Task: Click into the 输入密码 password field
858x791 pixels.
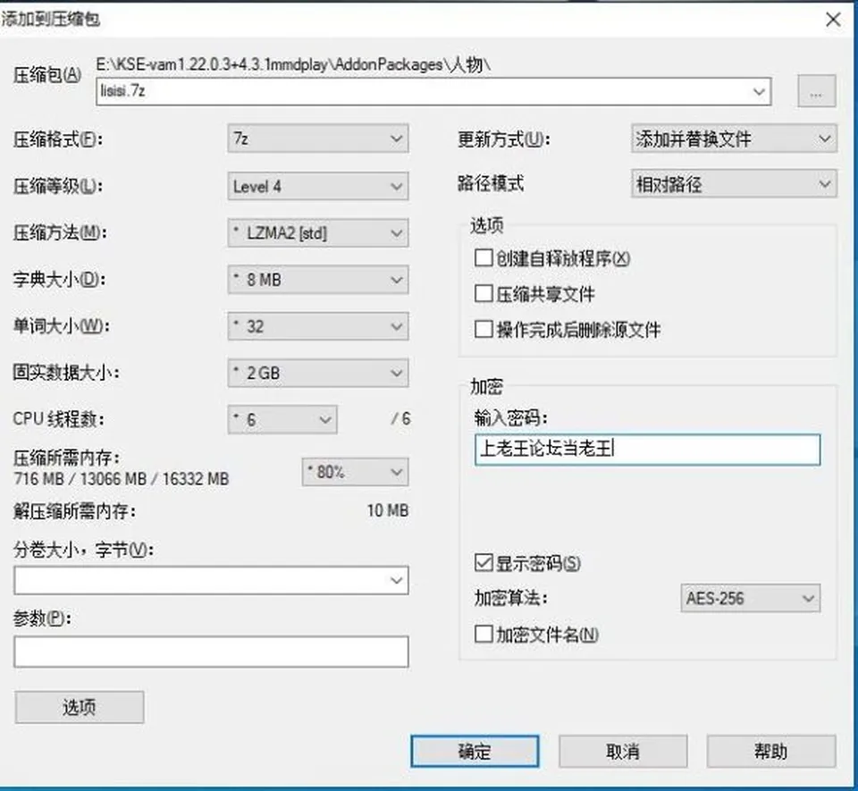Action: [x=647, y=450]
